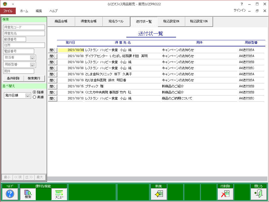This screenshot has height=202, width=269.
Task: Click としま歯科クリニック 坂下 久美子 cell
Action: (x=108, y=74)
